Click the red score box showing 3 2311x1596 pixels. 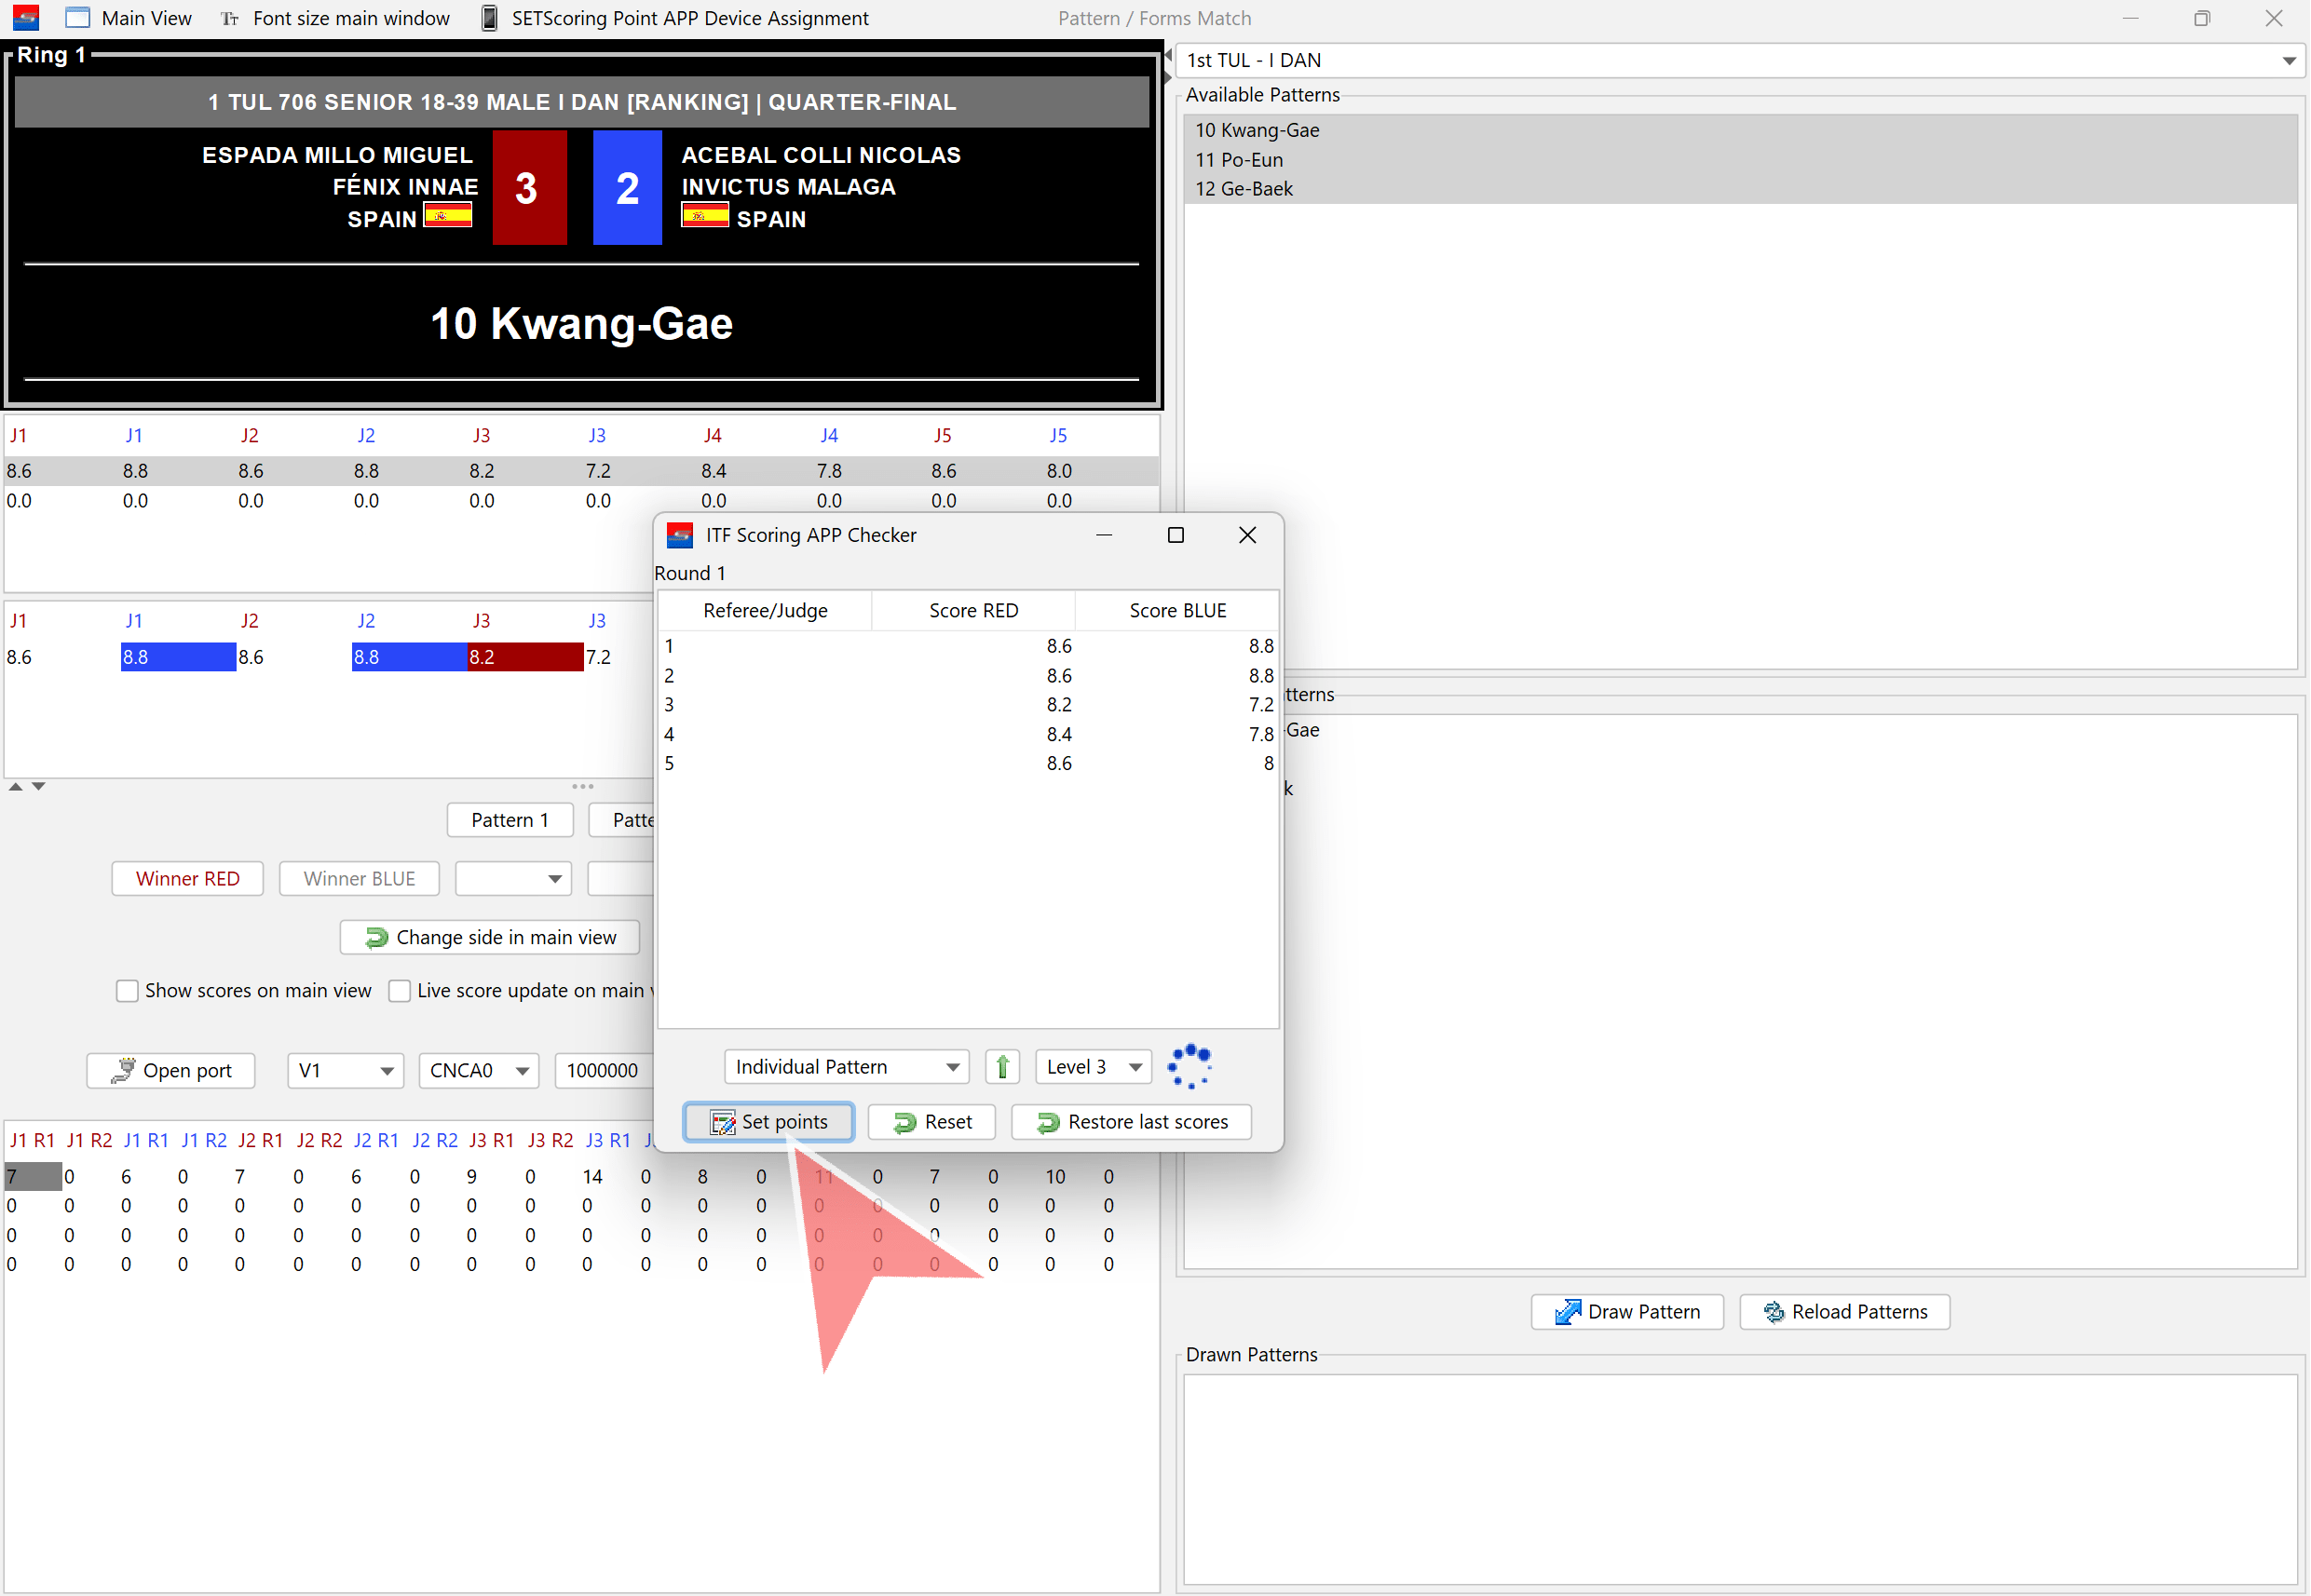click(x=528, y=188)
